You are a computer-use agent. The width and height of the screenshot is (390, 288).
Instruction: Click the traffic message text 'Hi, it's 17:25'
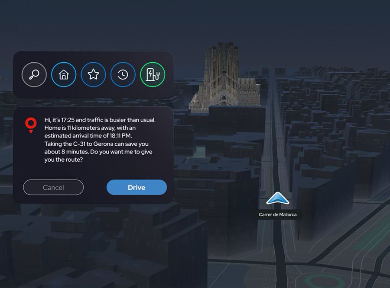59,120
